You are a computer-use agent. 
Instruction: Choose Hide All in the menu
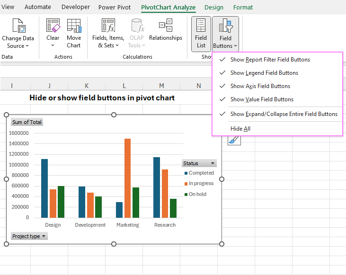click(277, 129)
